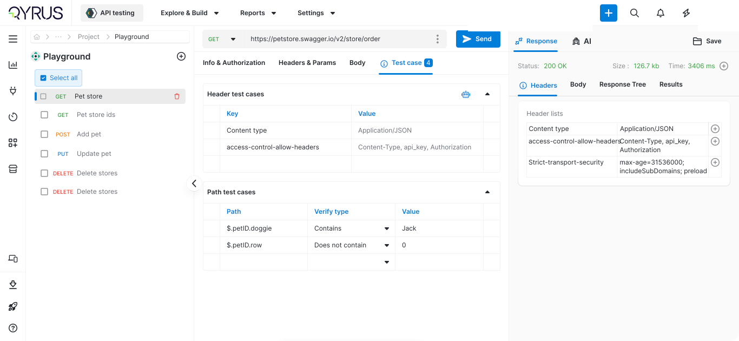Check the first Delete stores checkbox
The image size is (739, 341).
click(44, 173)
